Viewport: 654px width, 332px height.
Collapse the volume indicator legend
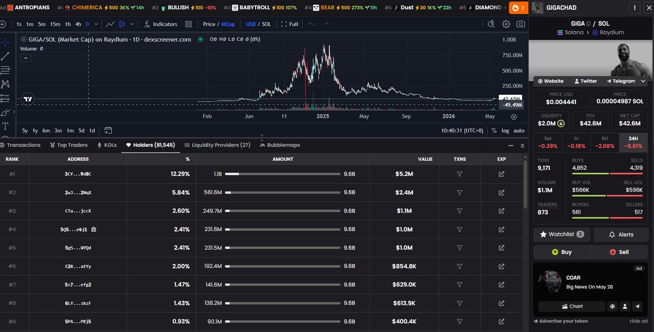pyautogui.click(x=25, y=58)
